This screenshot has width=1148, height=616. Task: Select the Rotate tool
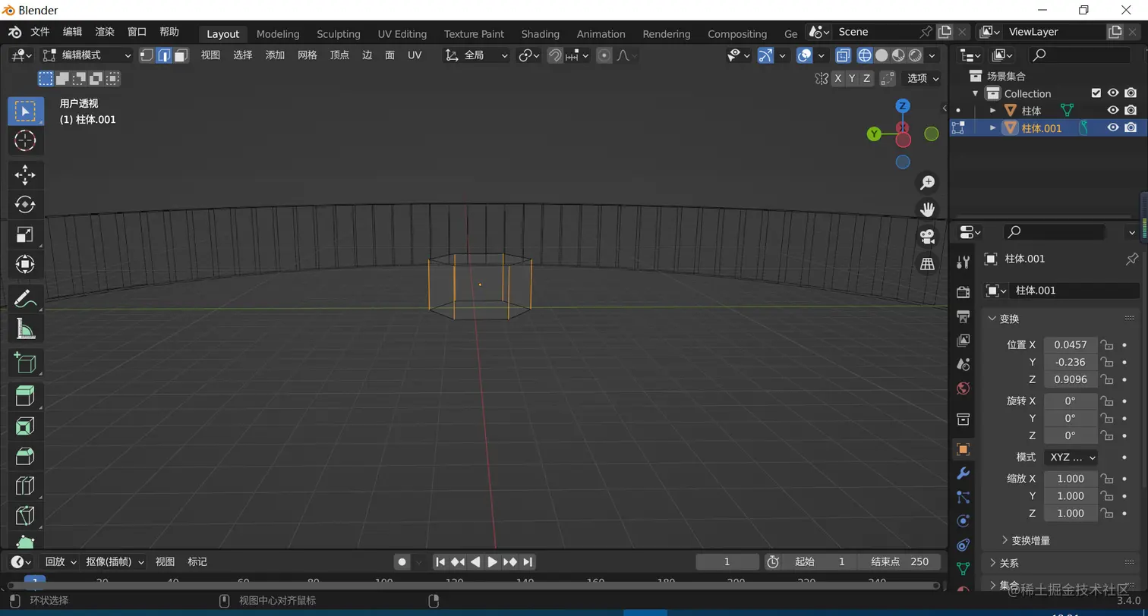(25, 204)
